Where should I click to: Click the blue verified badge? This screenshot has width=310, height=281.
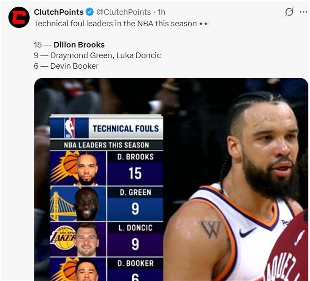(90, 12)
